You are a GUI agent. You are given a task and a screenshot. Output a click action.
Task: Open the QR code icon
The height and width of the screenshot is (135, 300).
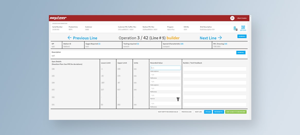tap(243, 28)
